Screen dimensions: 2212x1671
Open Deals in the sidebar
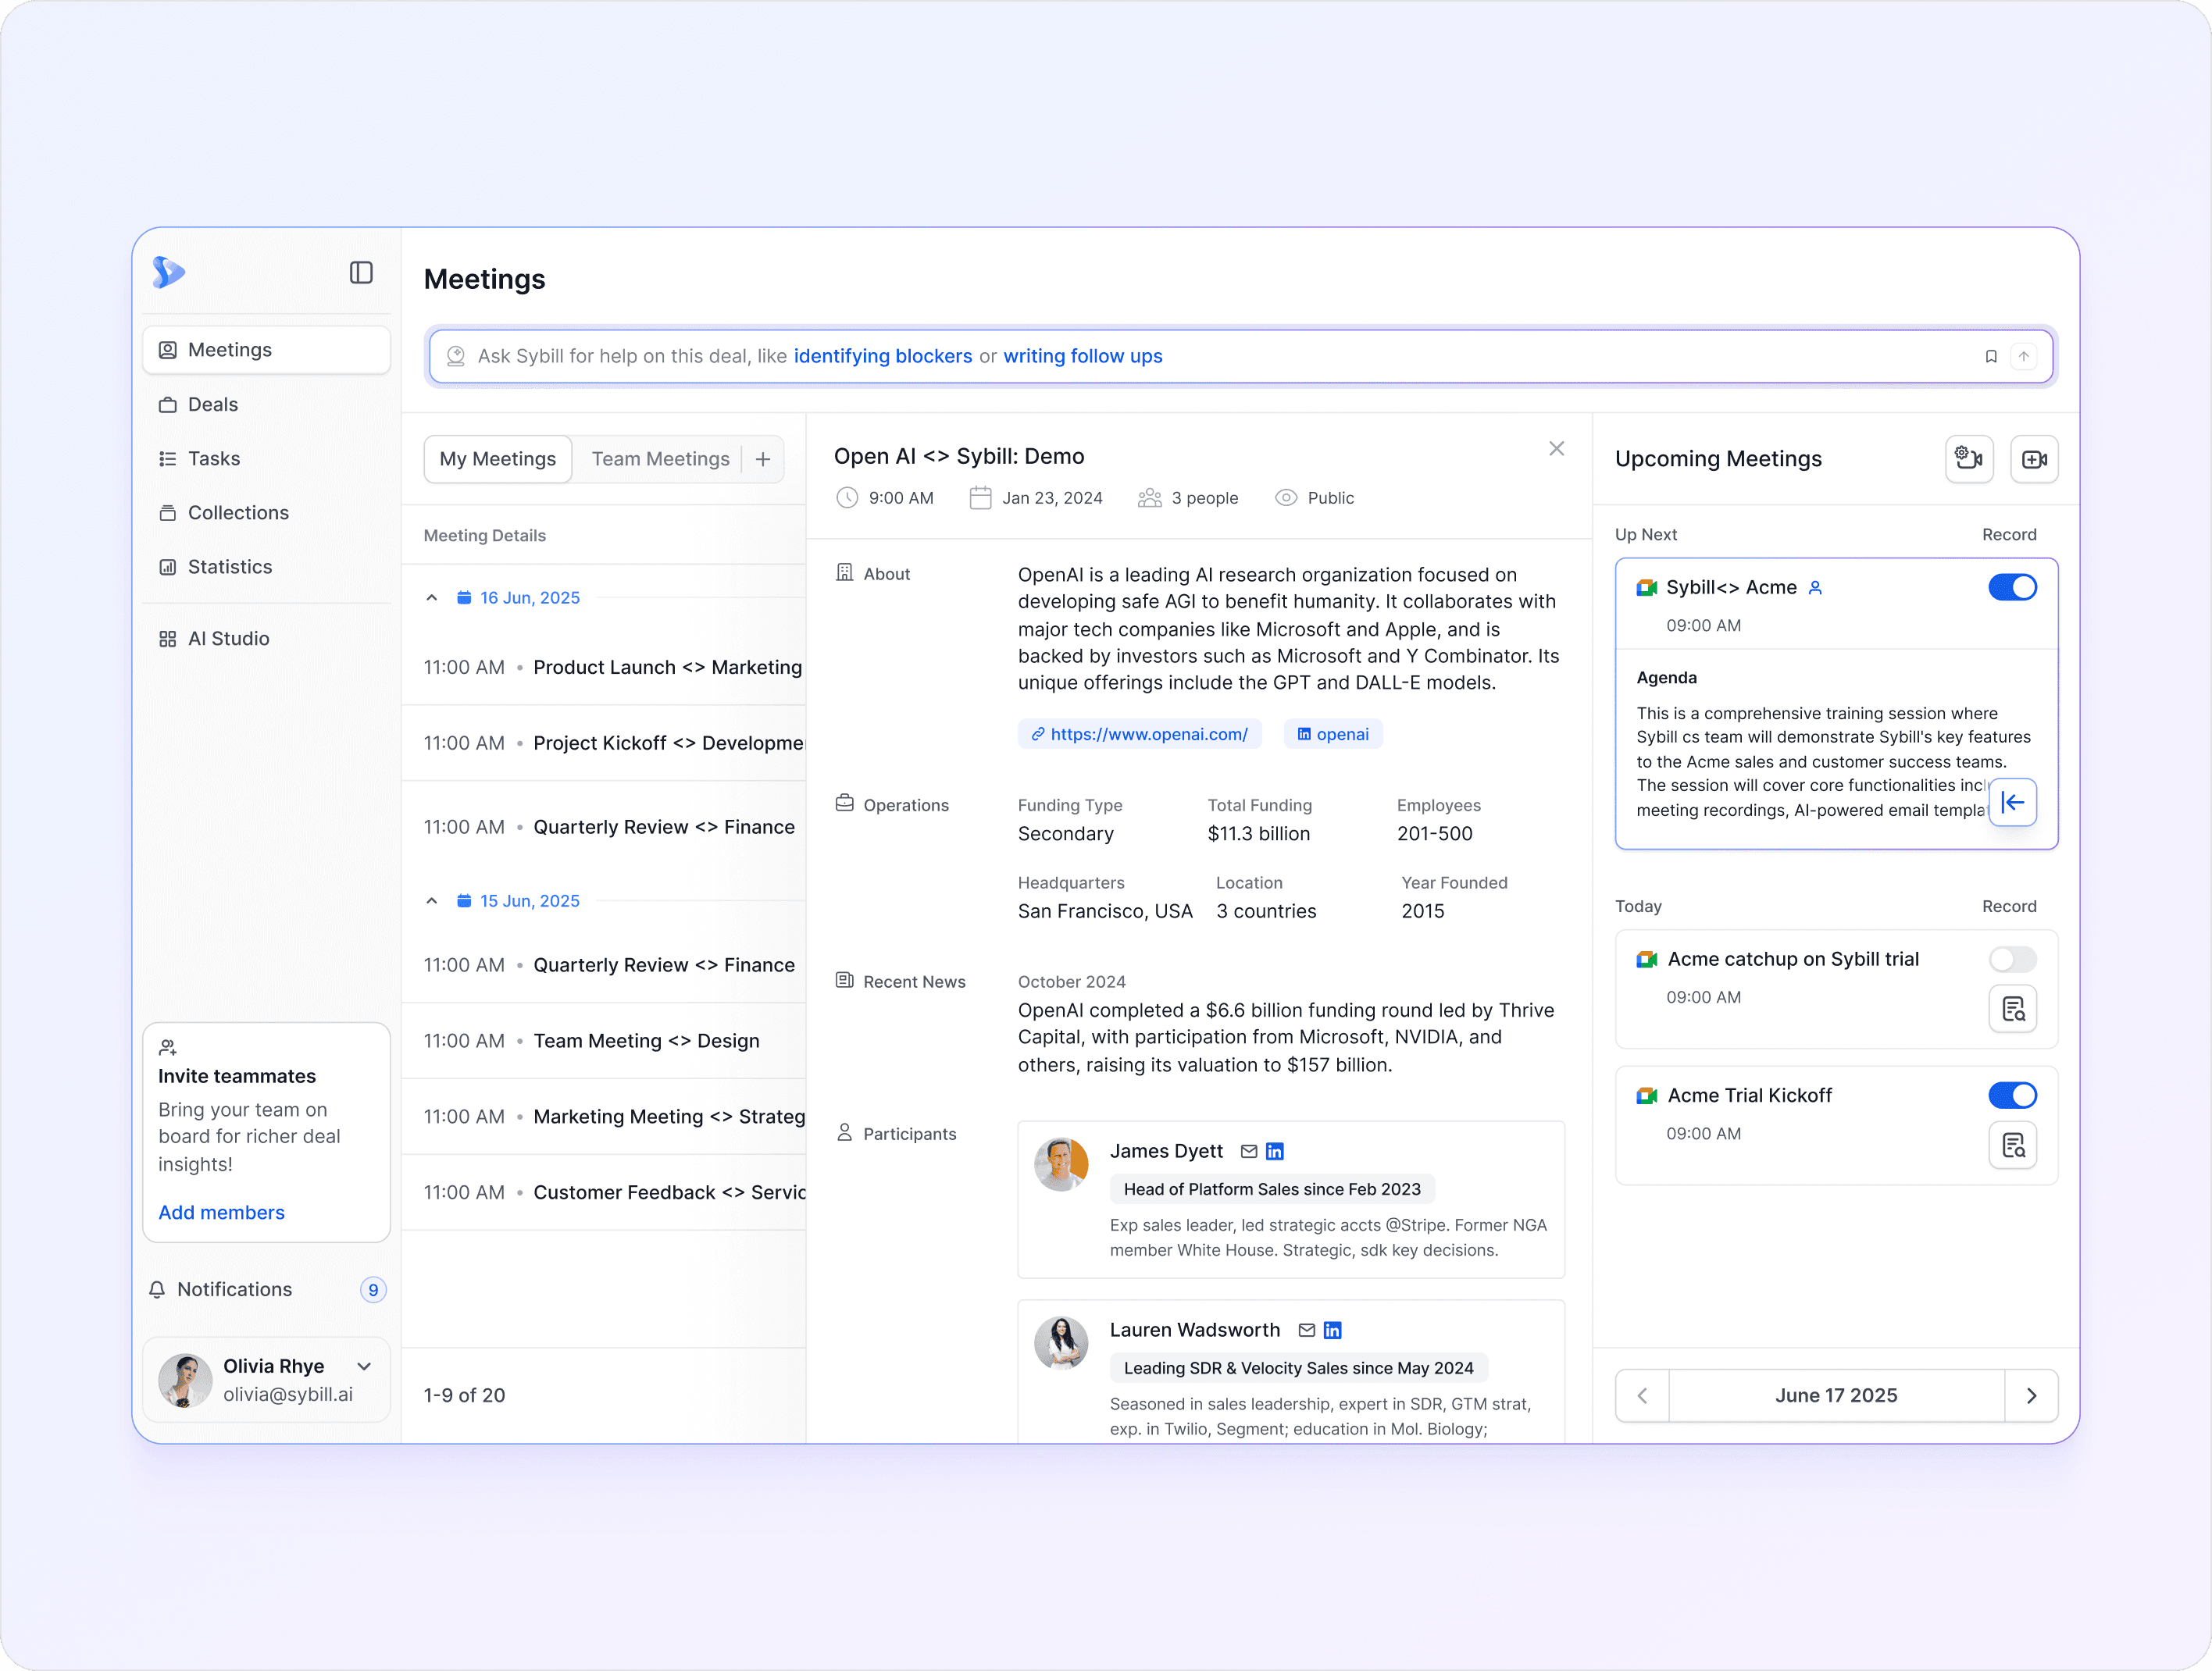(213, 405)
